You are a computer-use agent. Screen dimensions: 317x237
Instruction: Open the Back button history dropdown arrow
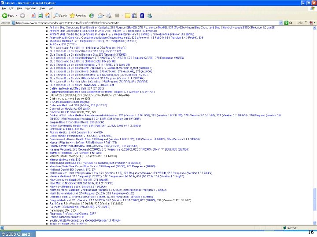click(x=16, y=15)
